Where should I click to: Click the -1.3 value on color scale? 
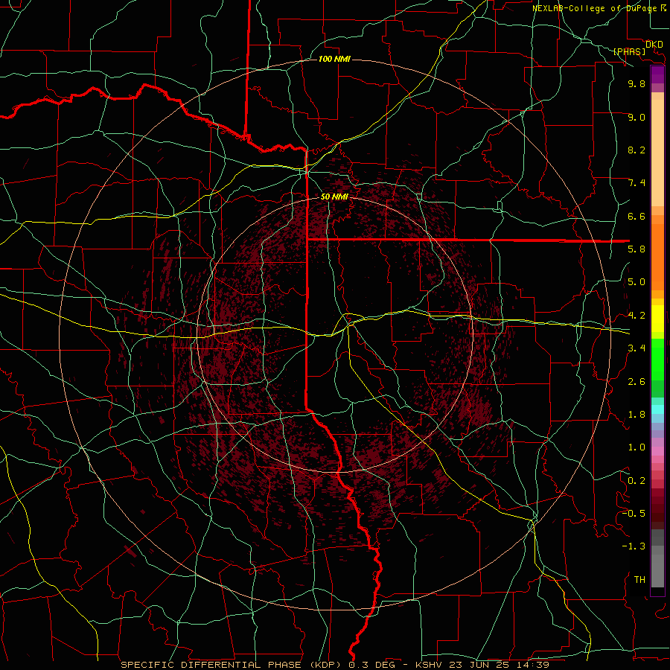point(634,546)
